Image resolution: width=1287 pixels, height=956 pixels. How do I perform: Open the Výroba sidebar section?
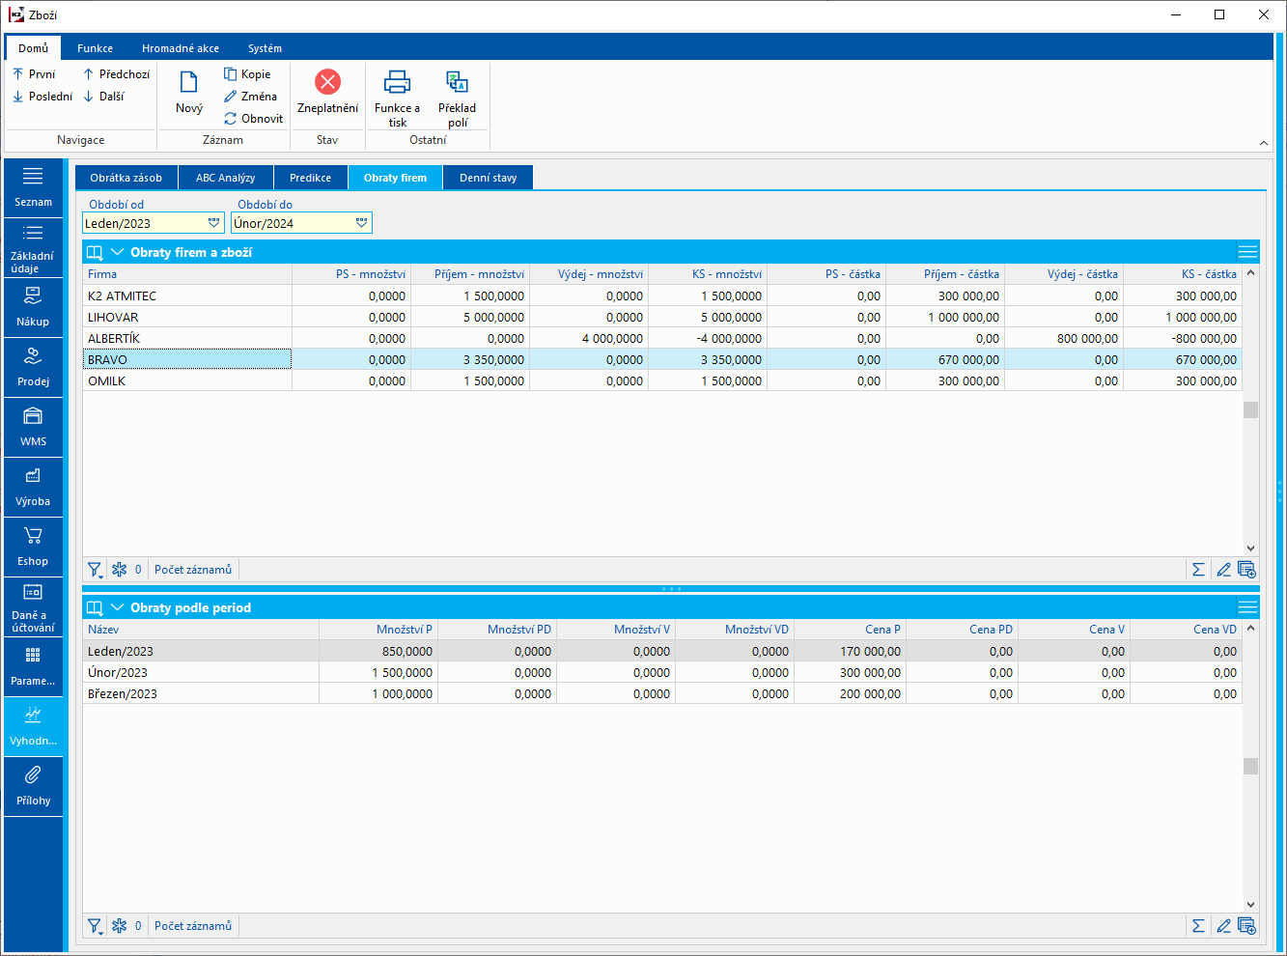click(x=33, y=487)
